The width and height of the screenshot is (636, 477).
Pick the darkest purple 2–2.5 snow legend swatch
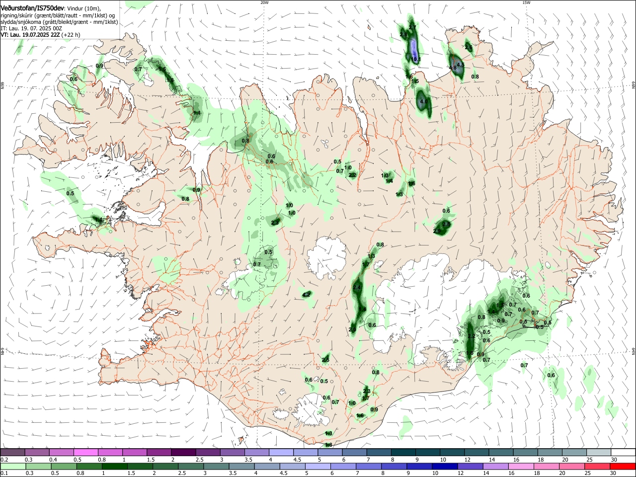coord(183,453)
